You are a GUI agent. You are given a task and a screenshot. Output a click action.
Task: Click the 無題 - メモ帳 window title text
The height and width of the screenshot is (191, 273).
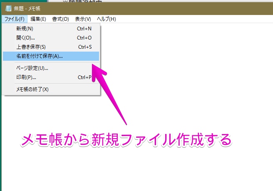point(27,8)
